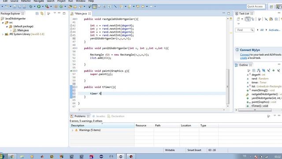Open Package Explorer View Menu triangle
The image size is (282, 159).
(55, 13)
